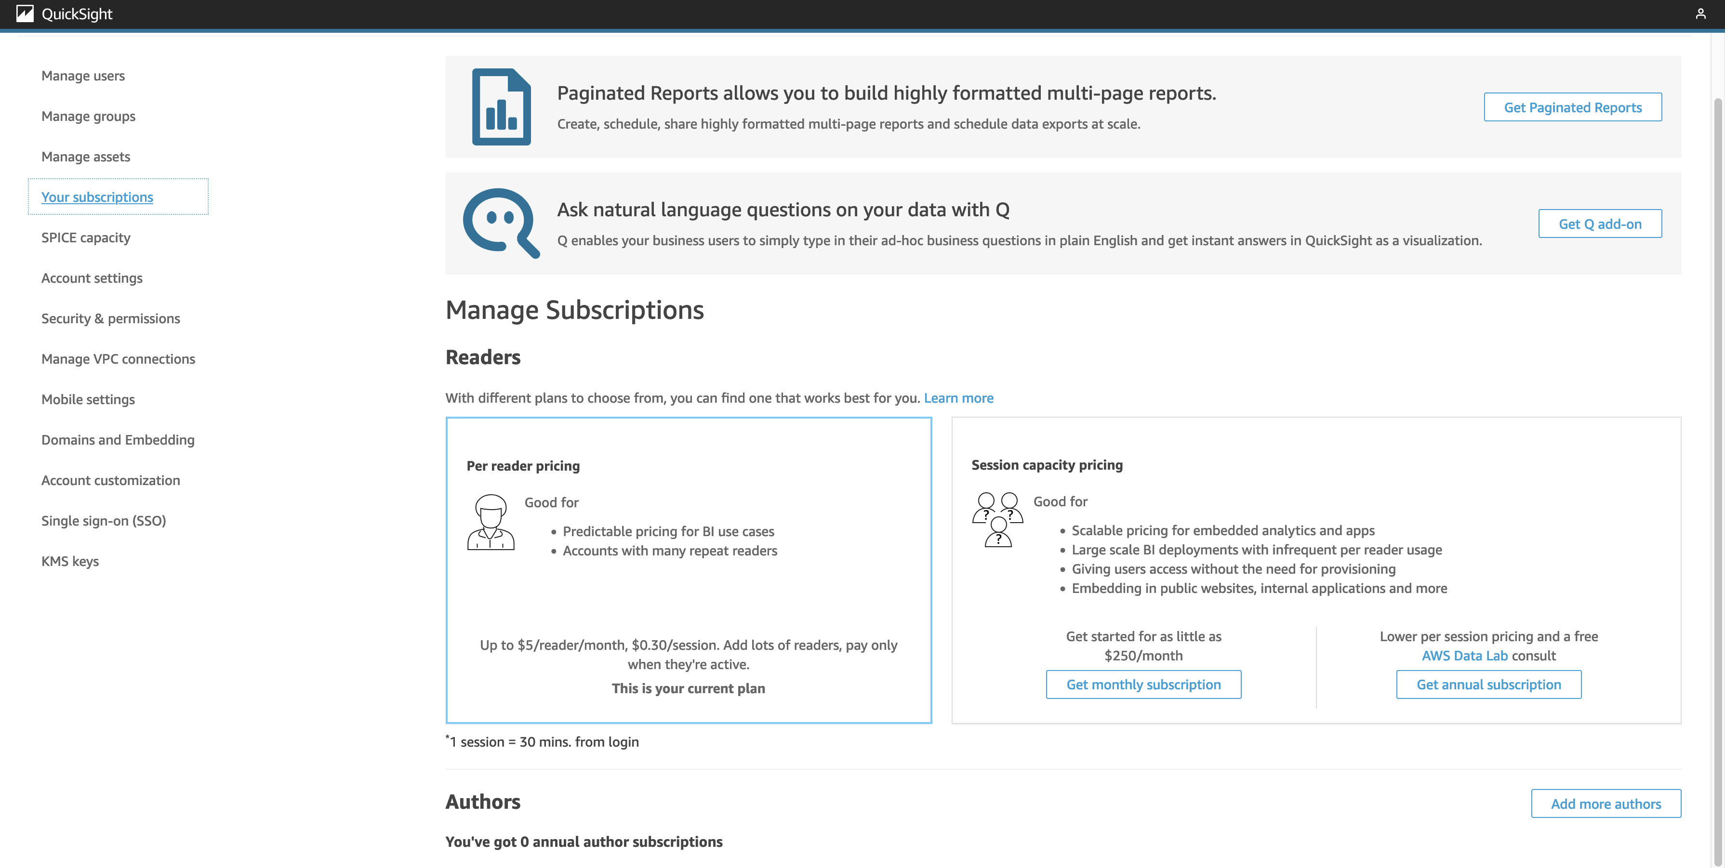Click Get annual subscription button
1725x868 pixels.
(1488, 684)
